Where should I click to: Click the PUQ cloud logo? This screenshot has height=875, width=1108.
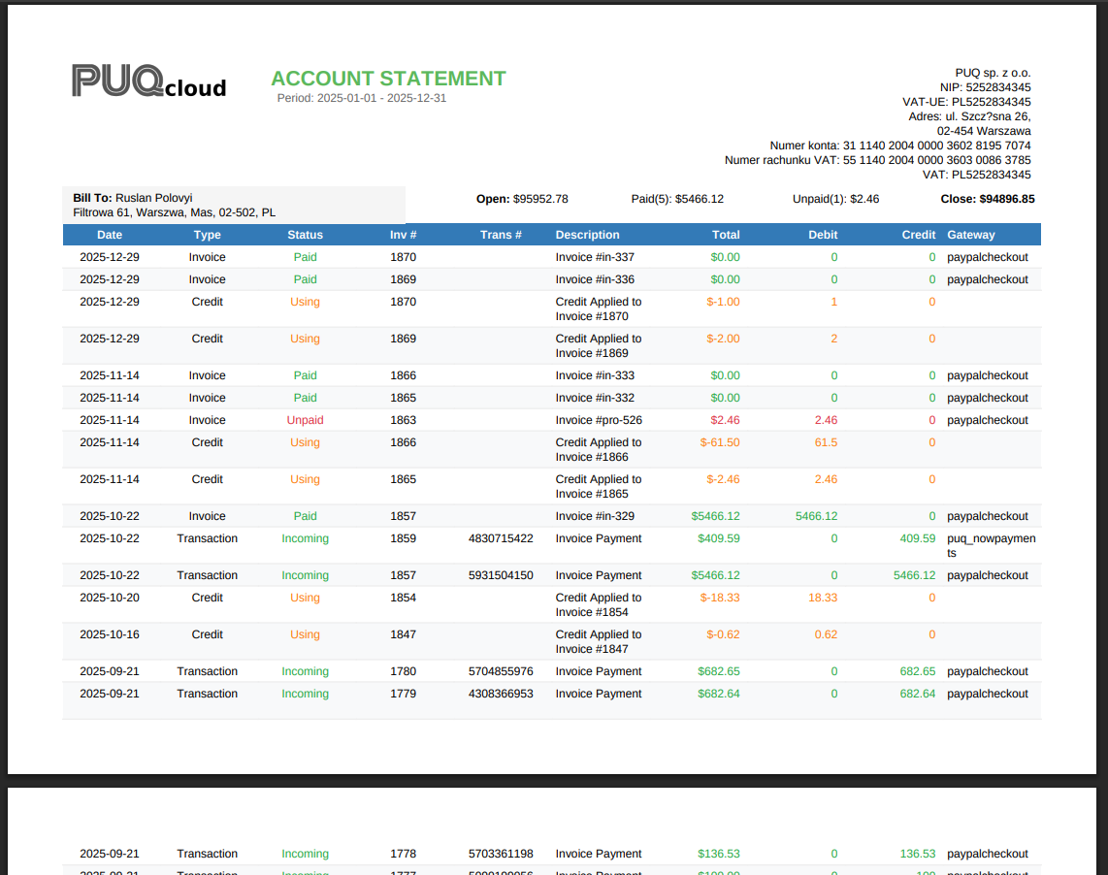tap(148, 81)
